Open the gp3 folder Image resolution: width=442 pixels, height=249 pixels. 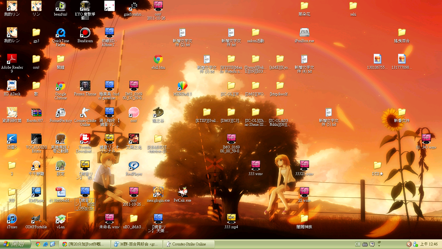pyautogui.click(x=36, y=32)
